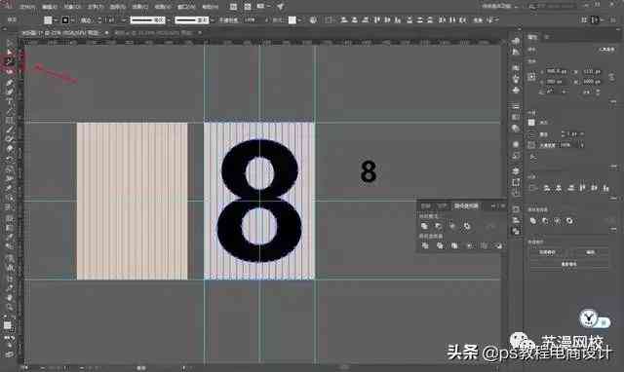Viewport: 624px width, 372px height.
Task: Open the stroke weight dropdown in Properties panel
Action: pyautogui.click(x=581, y=134)
